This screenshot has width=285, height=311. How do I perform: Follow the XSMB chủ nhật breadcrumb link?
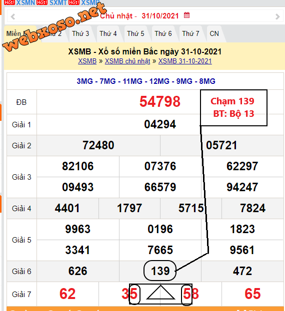(127, 61)
